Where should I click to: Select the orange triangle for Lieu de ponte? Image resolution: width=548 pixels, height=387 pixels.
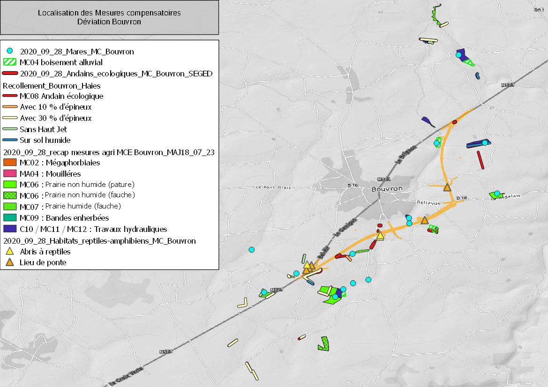point(10,262)
